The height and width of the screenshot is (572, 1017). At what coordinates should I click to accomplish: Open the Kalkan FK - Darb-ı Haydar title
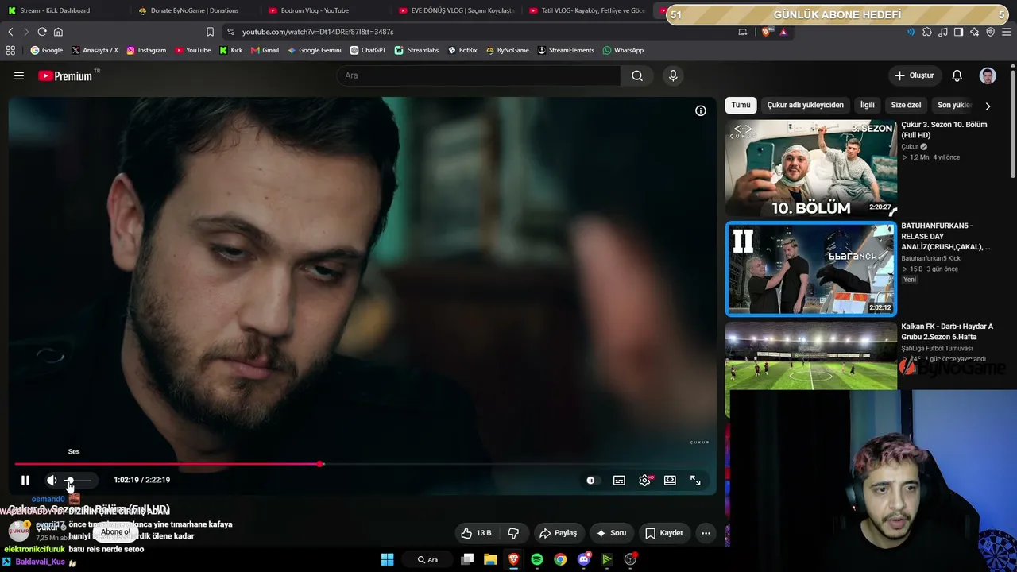pos(947,331)
